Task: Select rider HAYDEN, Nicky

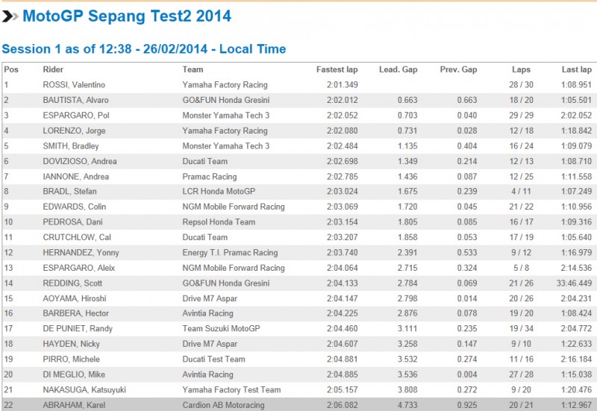Action: coord(70,345)
